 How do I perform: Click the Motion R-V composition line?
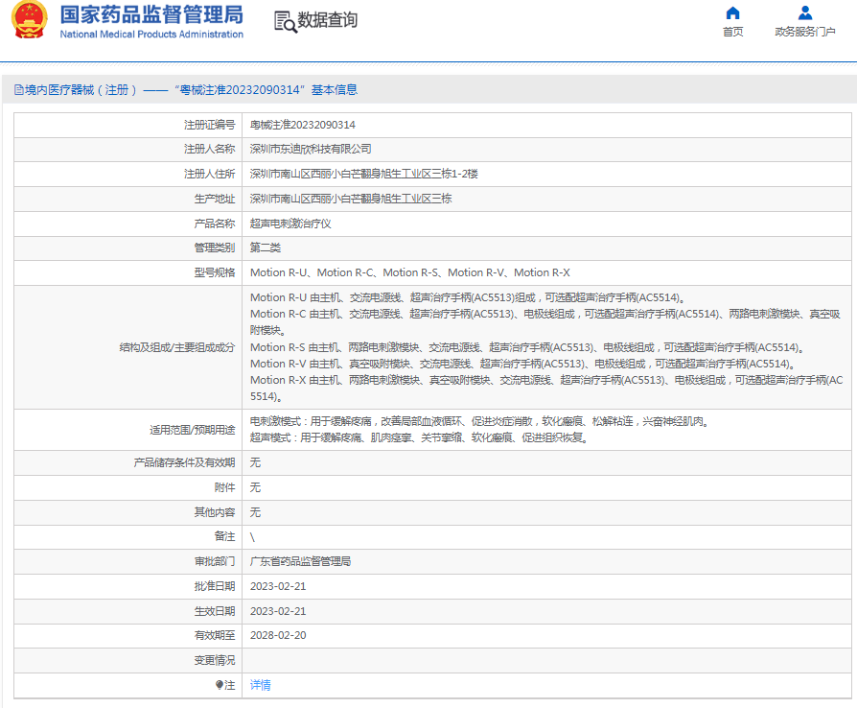(523, 364)
